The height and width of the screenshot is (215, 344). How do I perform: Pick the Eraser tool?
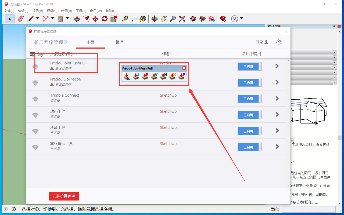point(21,19)
